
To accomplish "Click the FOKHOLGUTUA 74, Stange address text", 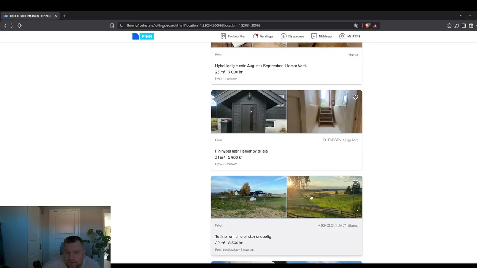I will (x=338, y=226).
